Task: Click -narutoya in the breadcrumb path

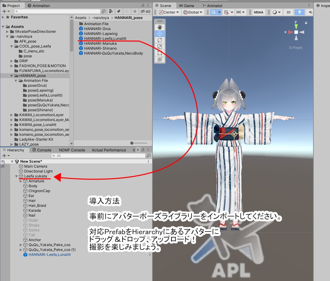Action: coord(101,18)
